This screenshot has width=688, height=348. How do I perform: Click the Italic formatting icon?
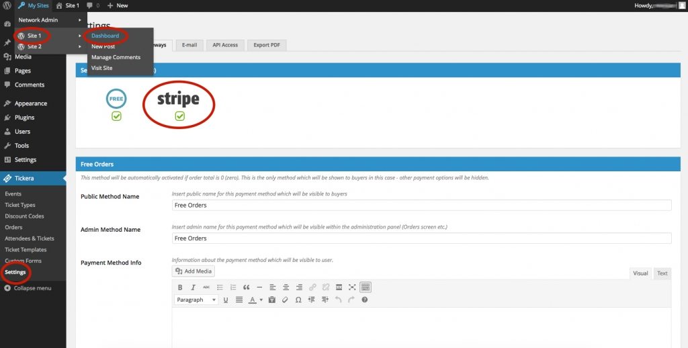[193, 288]
